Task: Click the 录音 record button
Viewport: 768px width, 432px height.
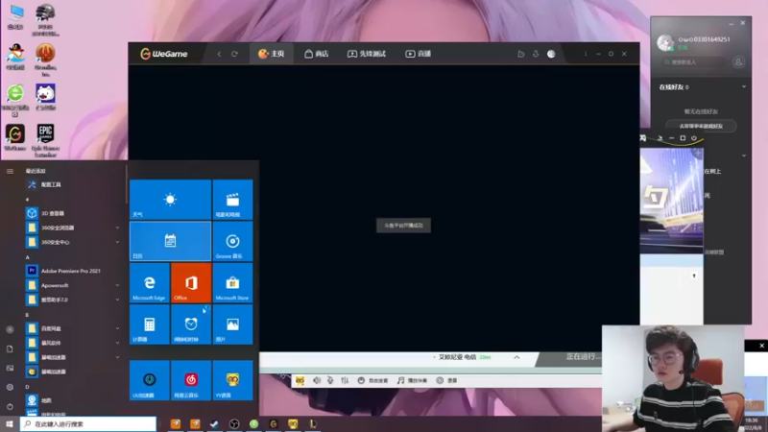Action: click(x=446, y=380)
